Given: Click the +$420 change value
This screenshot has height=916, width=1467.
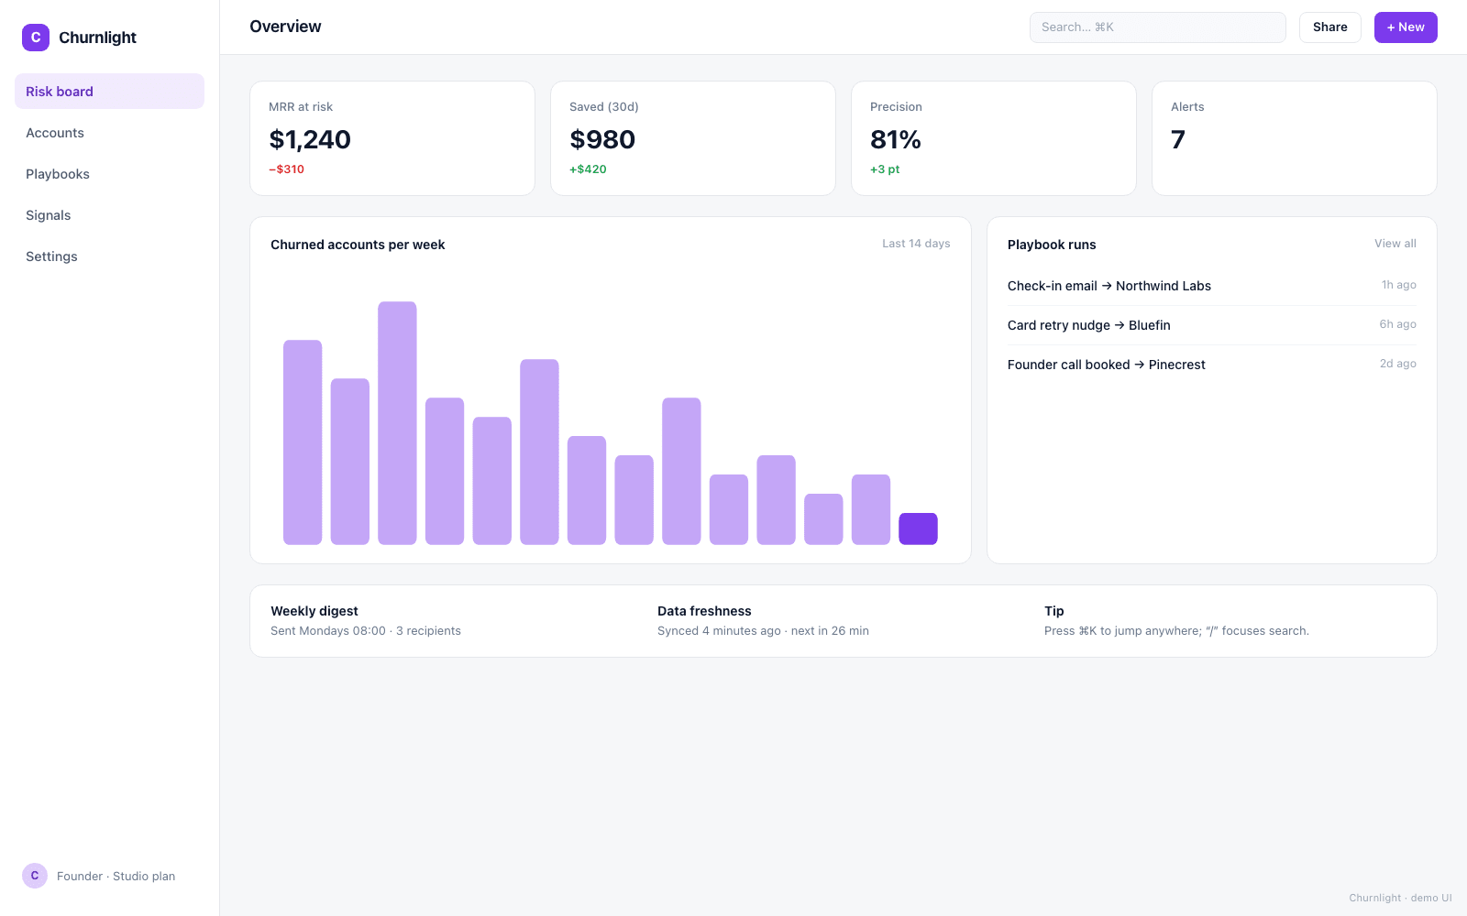Looking at the screenshot, I should click(588, 169).
